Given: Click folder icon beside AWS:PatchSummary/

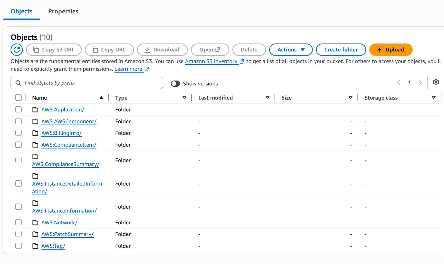Looking at the screenshot, I should 35,234.
